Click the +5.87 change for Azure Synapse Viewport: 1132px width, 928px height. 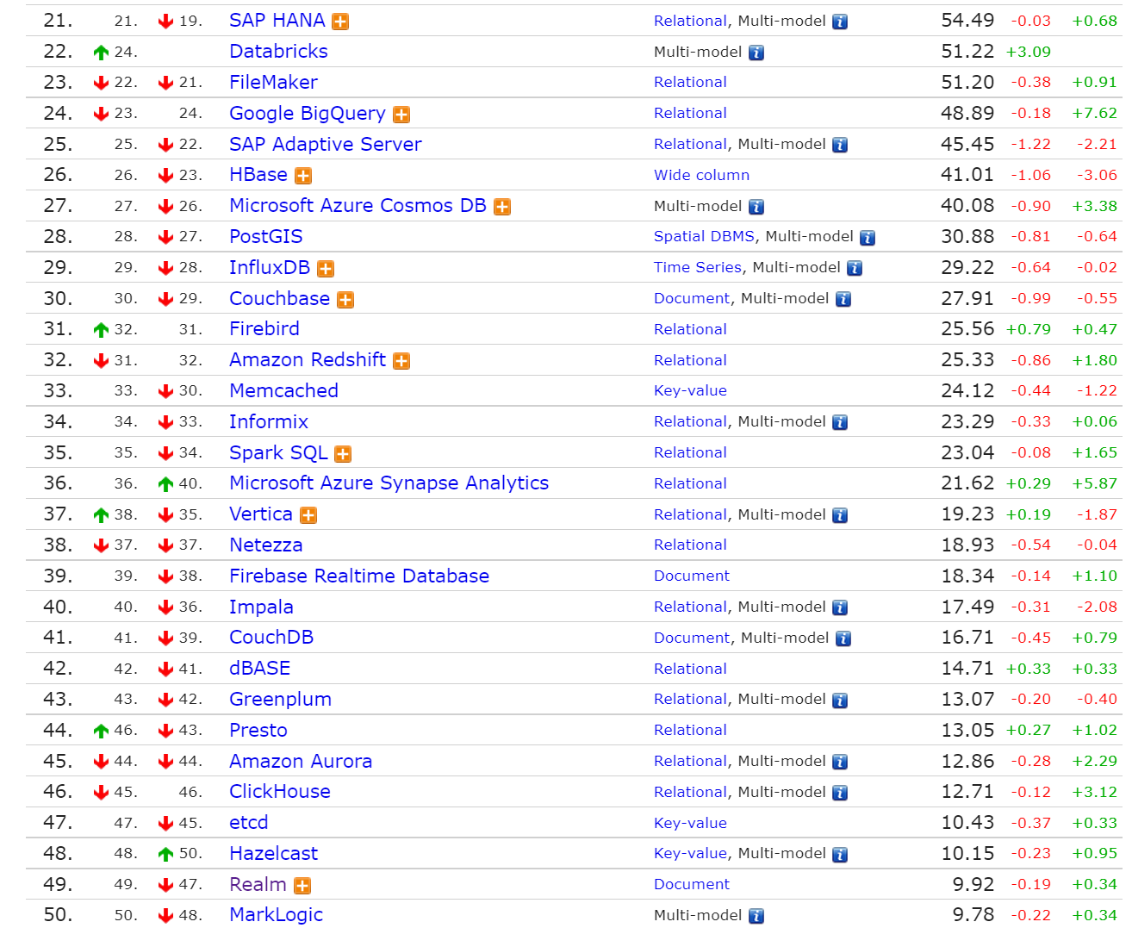coord(1094,483)
